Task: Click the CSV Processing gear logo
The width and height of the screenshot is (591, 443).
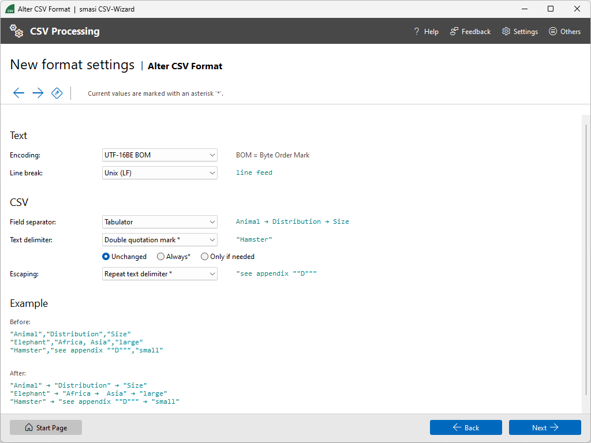Action: 16,31
